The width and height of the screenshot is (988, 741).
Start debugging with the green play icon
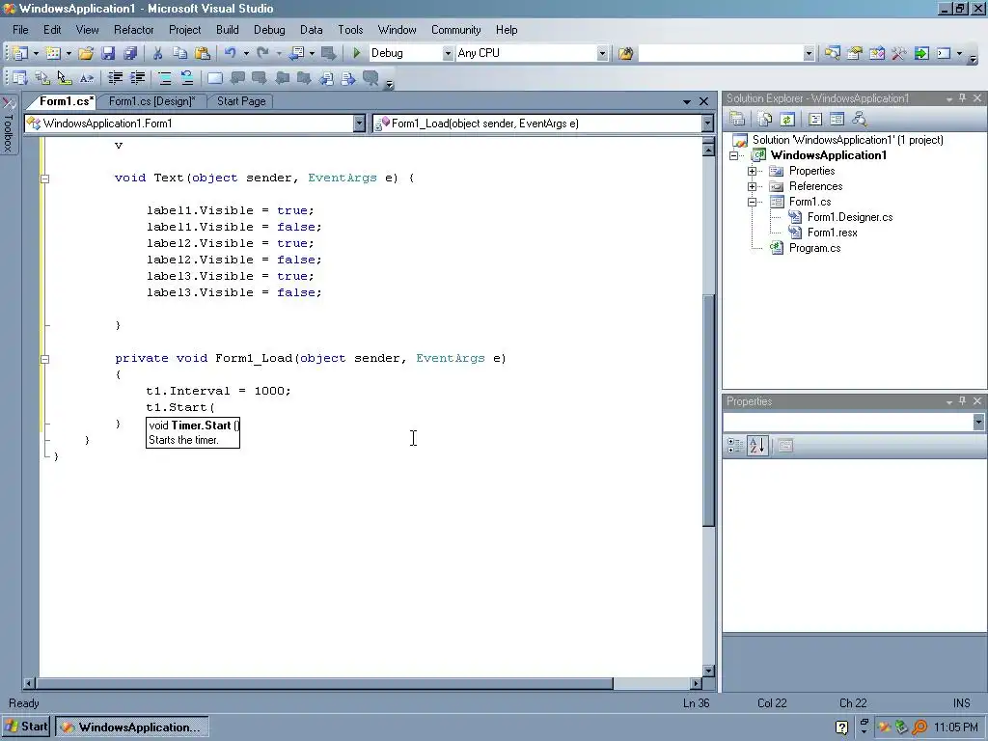coord(357,54)
